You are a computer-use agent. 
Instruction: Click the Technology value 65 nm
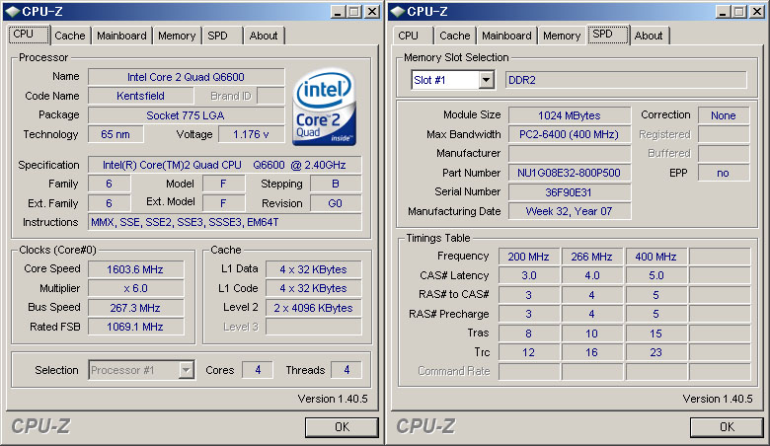[115, 134]
